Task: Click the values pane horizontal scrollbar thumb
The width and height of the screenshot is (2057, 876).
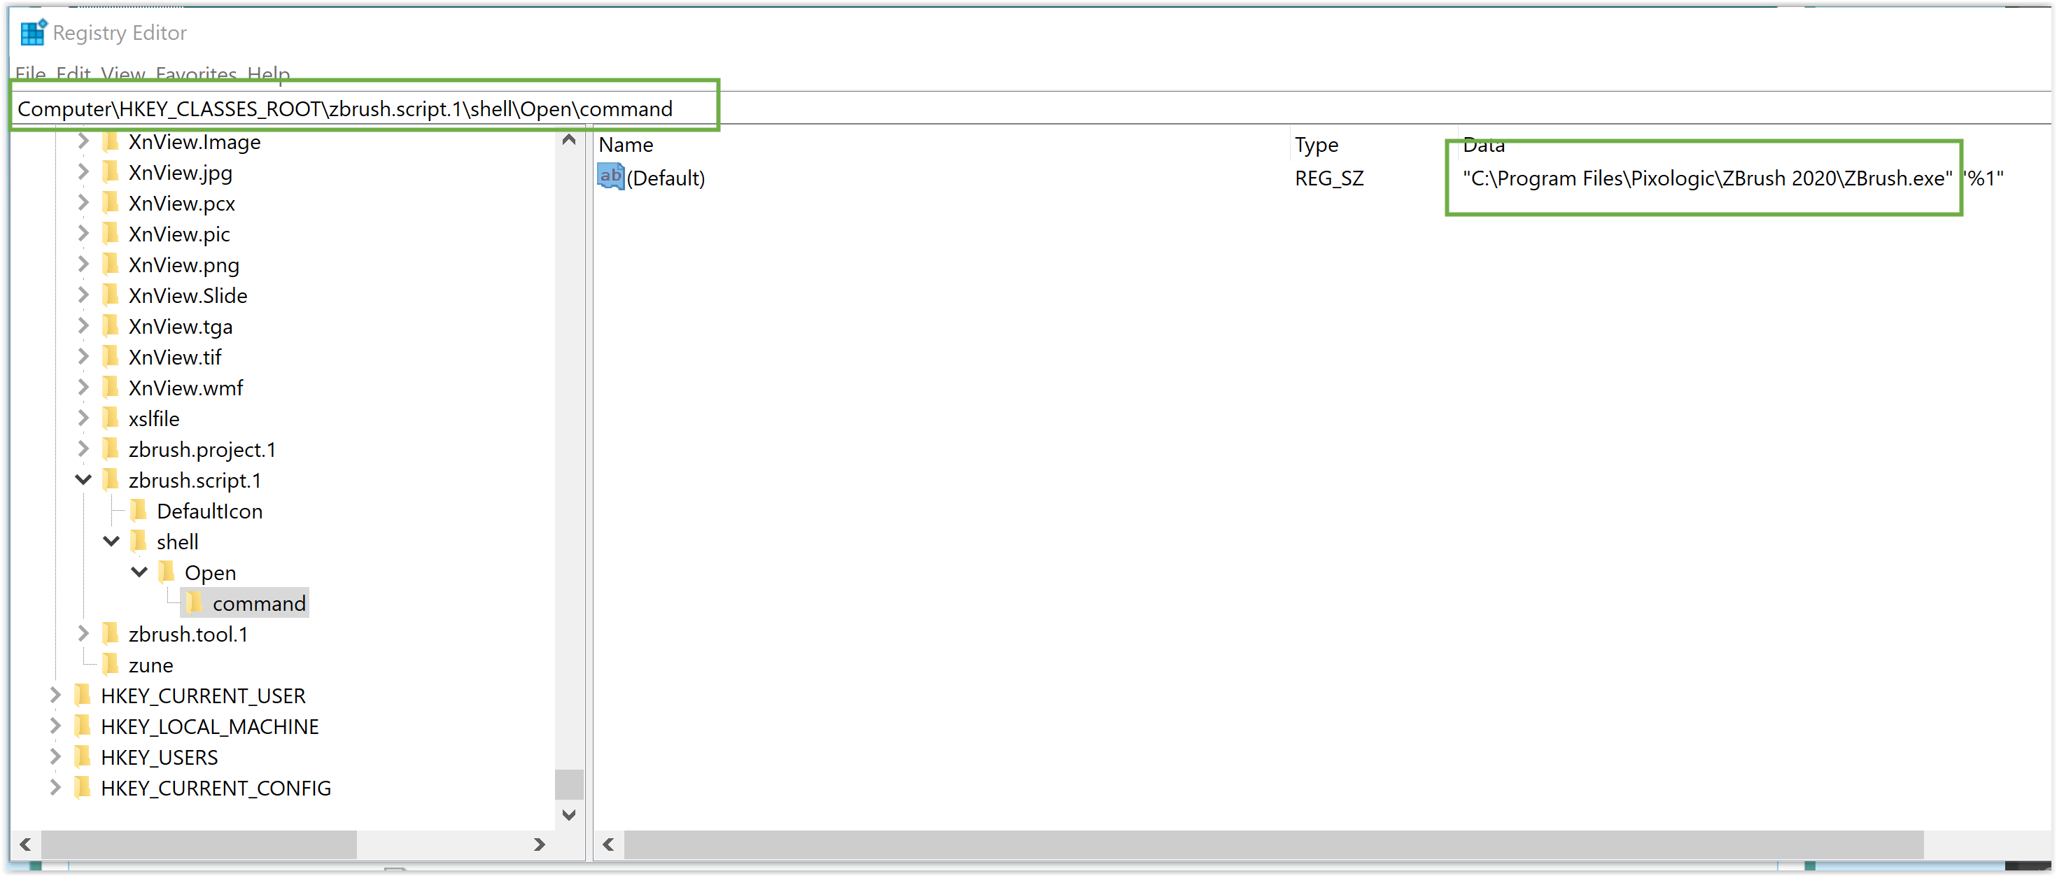Action: pyautogui.click(x=1274, y=844)
